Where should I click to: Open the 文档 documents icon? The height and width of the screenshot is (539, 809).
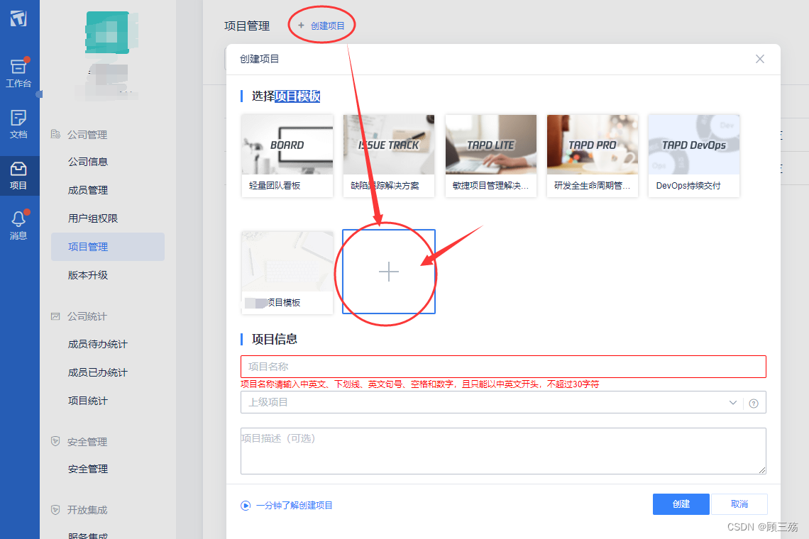tap(18, 124)
